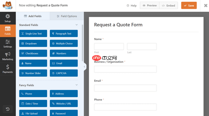Add a Name field from Standard Fields
Image resolution: width=209 pixels, height=116 pixels.
pyautogui.click(x=33, y=63)
